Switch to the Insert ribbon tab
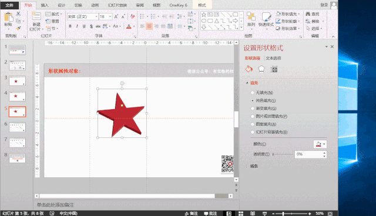 click(x=45, y=5)
